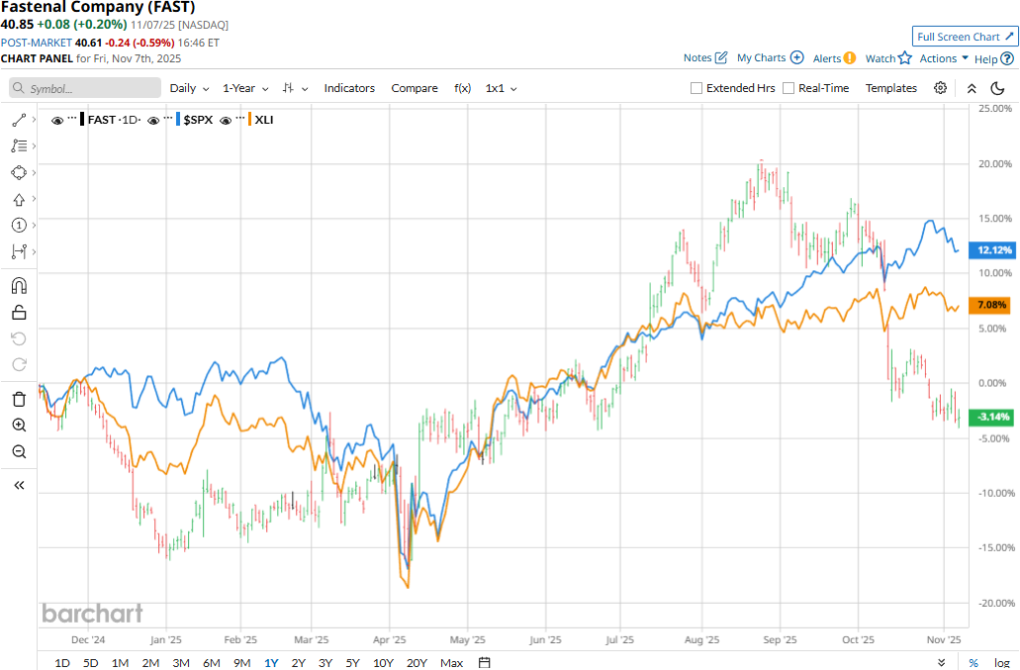The width and height of the screenshot is (1020, 670).
Task: Undo last drawing action
Action: (x=19, y=338)
